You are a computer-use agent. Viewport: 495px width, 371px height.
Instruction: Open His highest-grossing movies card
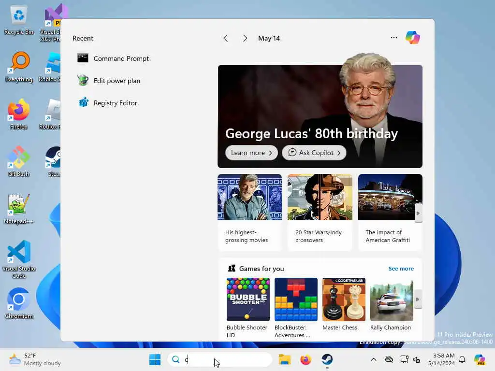pos(250,212)
